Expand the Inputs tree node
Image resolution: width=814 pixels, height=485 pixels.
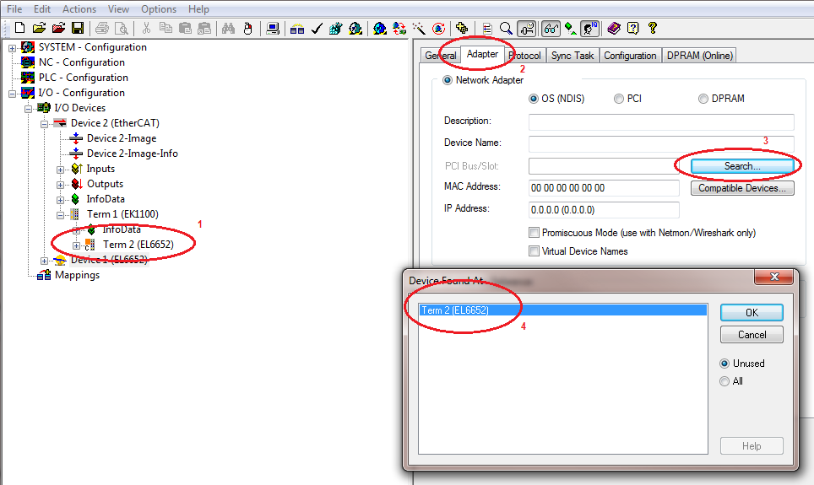[60, 170]
